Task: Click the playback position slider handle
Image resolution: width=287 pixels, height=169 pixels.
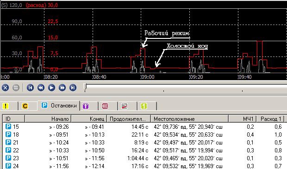Action: coord(85,87)
